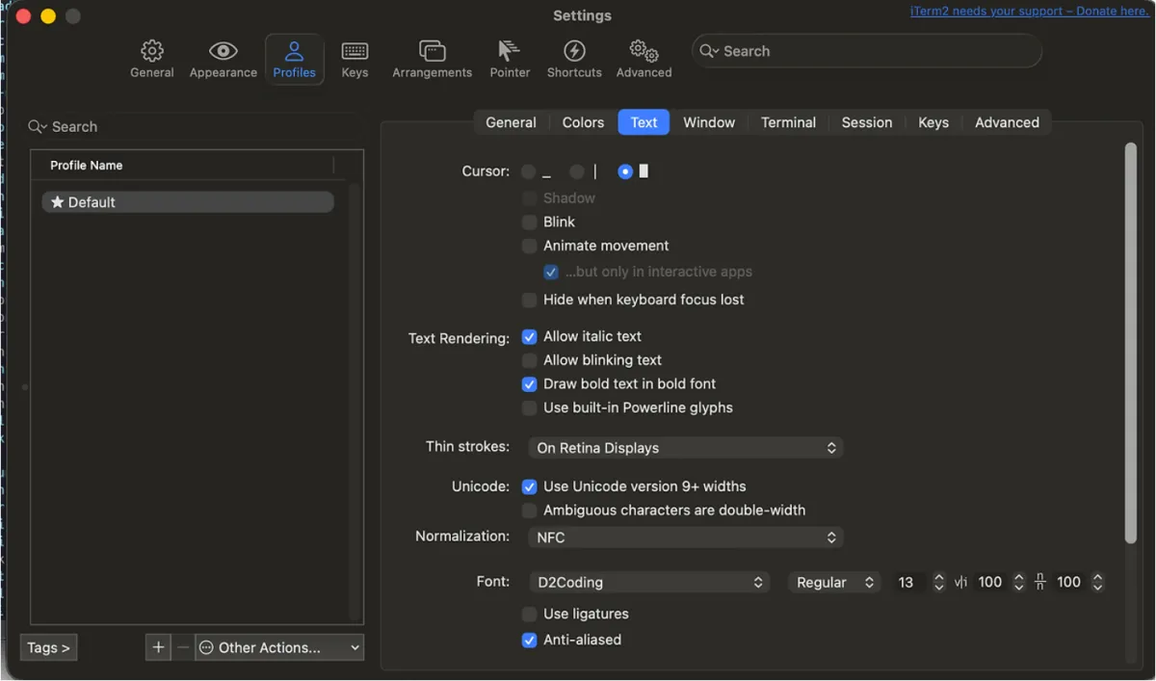Screen dimensions: 1156x681
Task: Select the Arrangements window icon
Action: coord(432,58)
